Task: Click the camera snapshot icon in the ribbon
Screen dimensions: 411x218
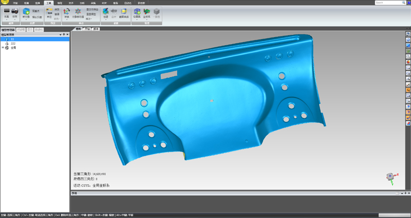Action: (x=15, y=10)
